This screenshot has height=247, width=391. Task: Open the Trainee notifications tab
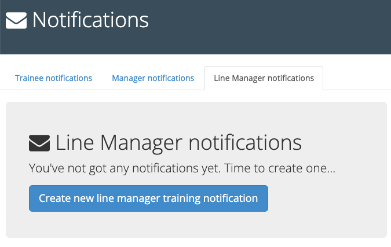(53, 78)
